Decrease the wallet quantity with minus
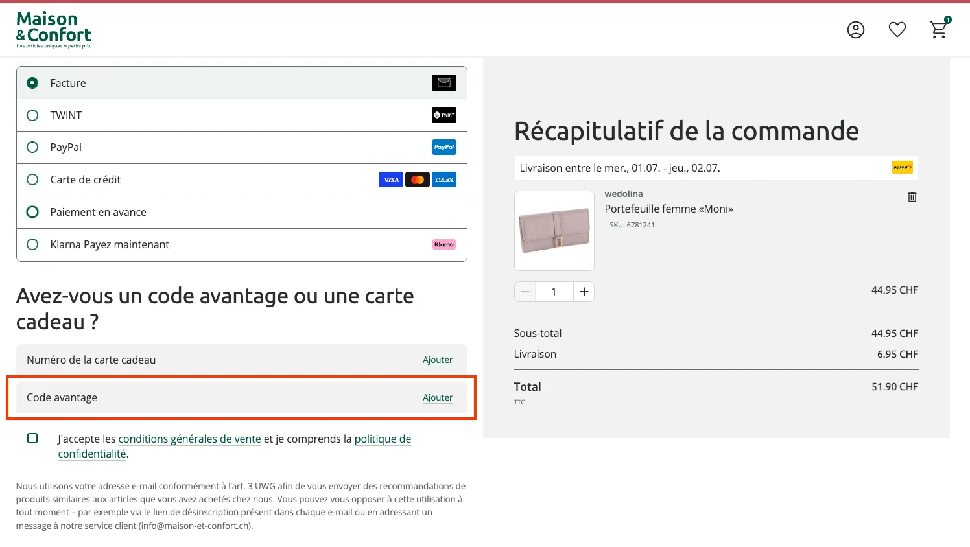The height and width of the screenshot is (547, 970). coord(525,292)
